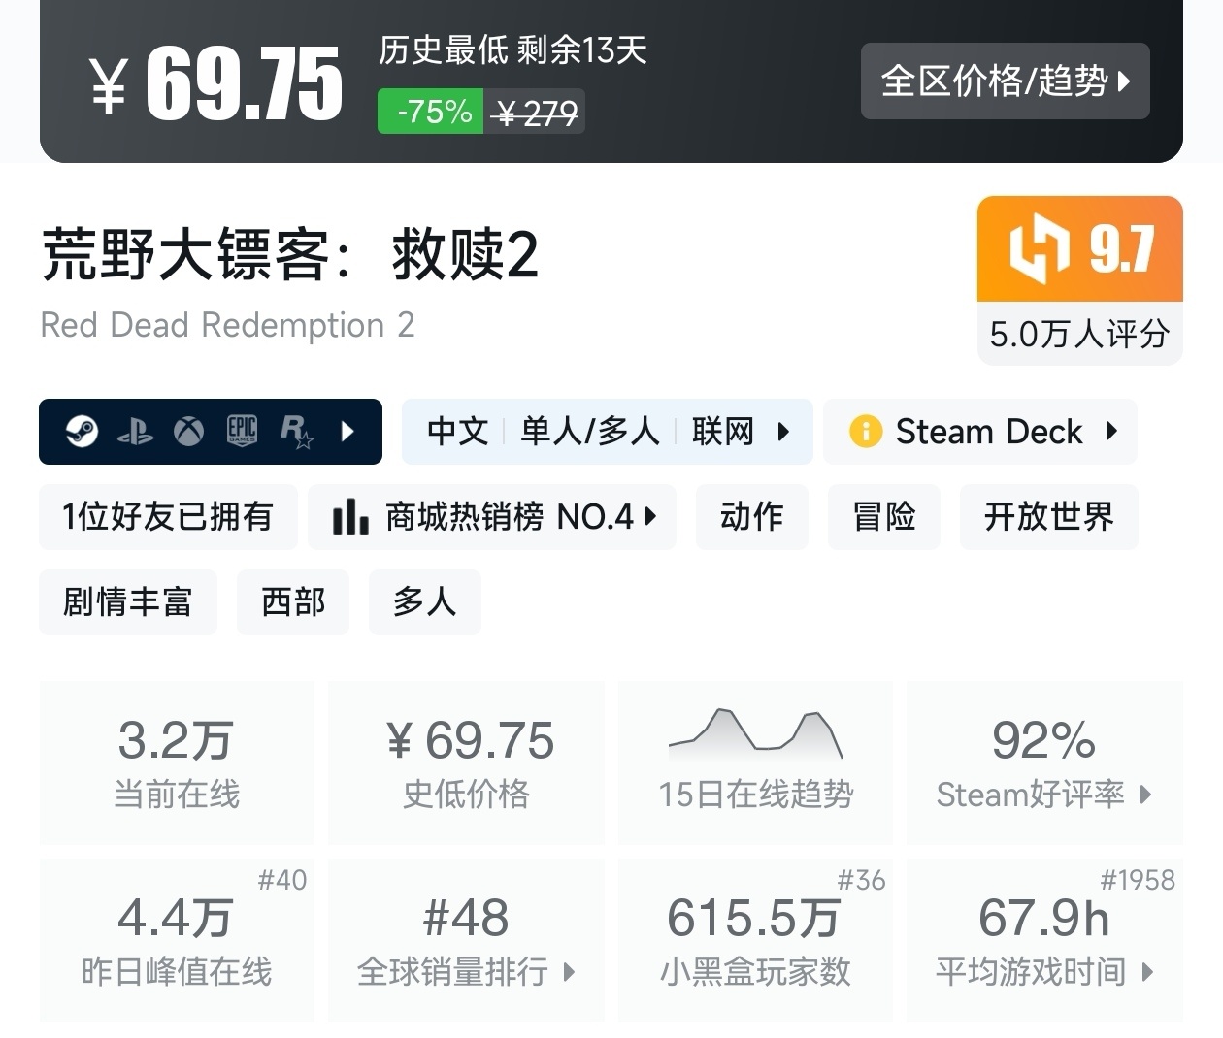The width and height of the screenshot is (1223, 1038).
Task: Select the 动作 genre tag
Action: 752,517
